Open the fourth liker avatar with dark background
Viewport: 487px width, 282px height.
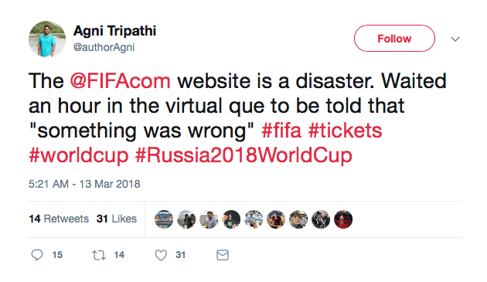231,219
